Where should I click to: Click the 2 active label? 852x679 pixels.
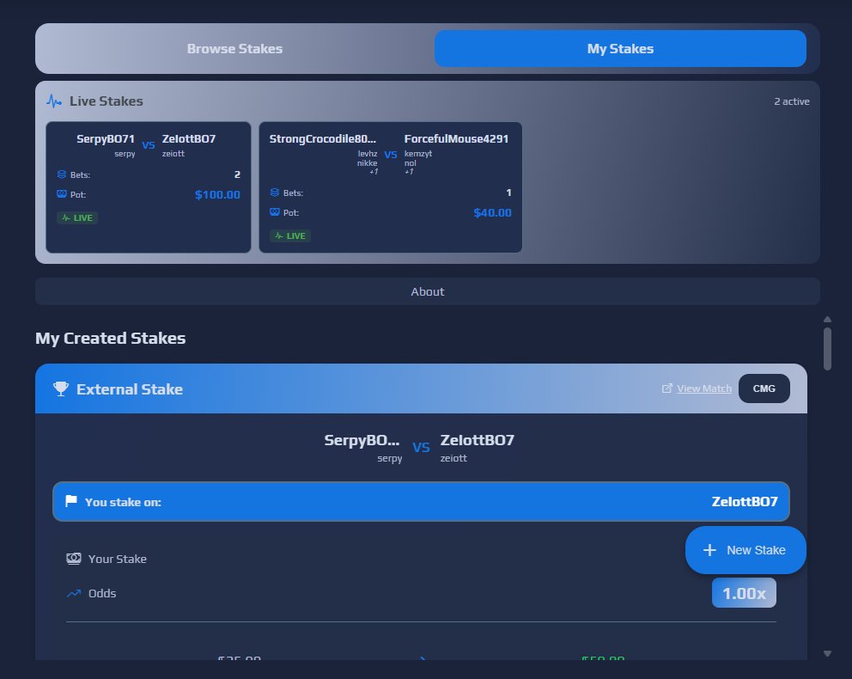[x=792, y=101]
